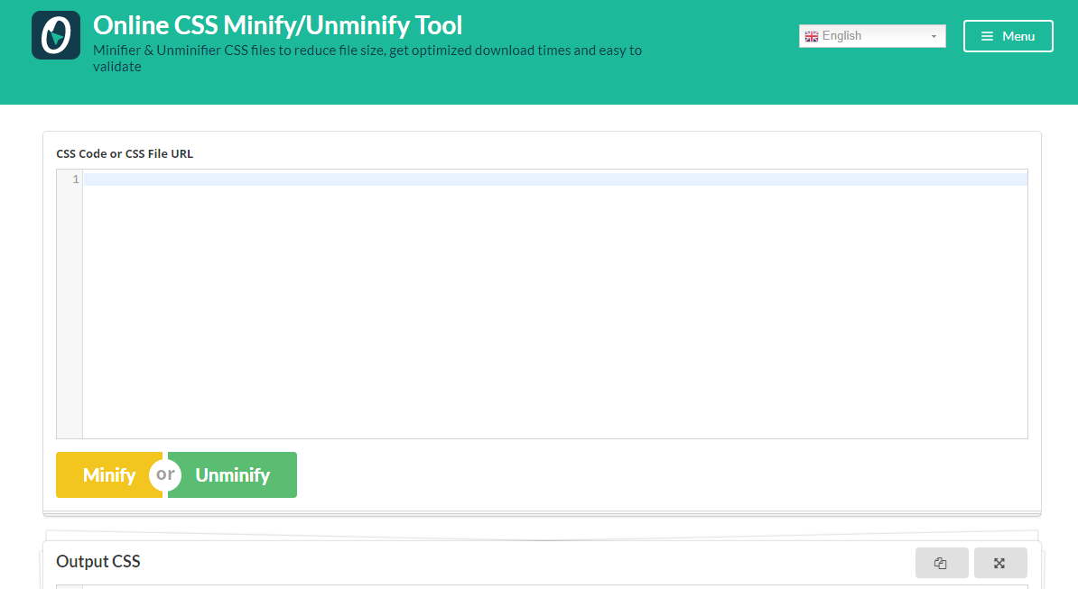This screenshot has height=589, width=1078.
Task: Click the 'Output CSS' heading
Action: click(x=98, y=562)
